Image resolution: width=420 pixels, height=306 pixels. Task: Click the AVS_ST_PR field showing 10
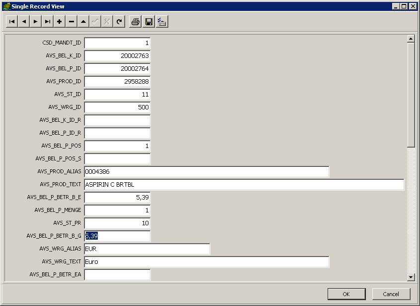point(117,223)
